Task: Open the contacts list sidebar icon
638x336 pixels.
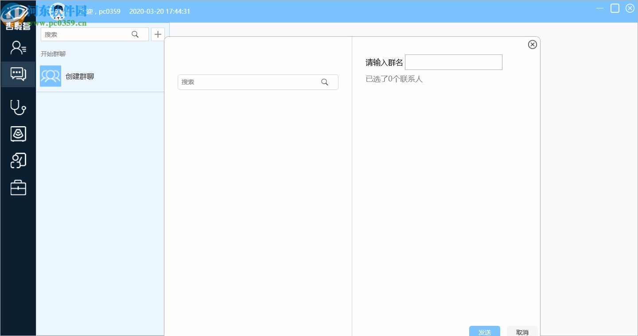Action: [x=18, y=48]
